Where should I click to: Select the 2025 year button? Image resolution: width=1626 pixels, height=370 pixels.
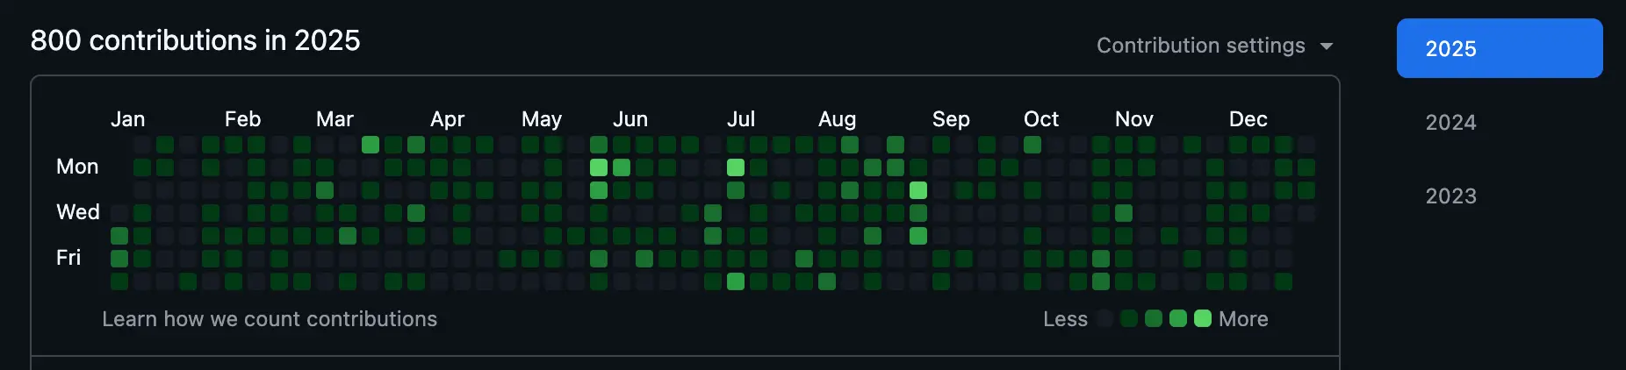[1499, 48]
